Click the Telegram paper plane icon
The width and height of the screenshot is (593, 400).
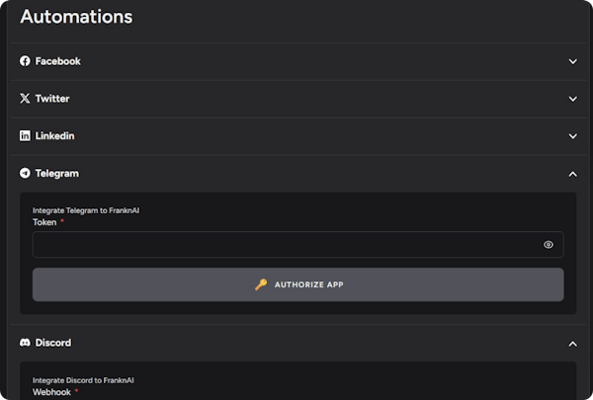coord(26,173)
